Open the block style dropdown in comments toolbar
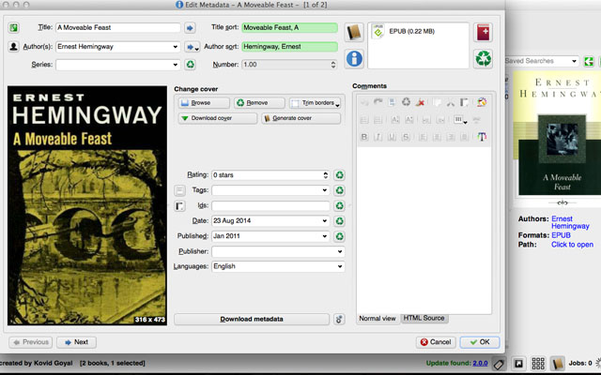Screen dimensions: 601x375 [x=461, y=120]
